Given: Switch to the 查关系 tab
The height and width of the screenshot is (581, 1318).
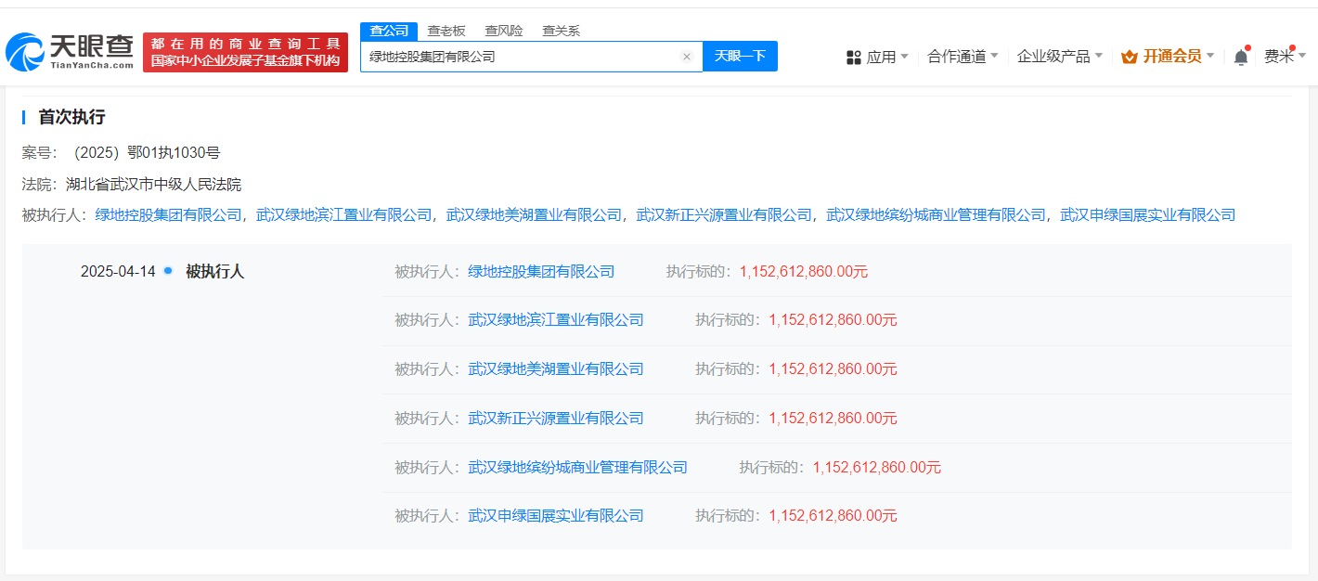Looking at the screenshot, I should click(x=561, y=31).
